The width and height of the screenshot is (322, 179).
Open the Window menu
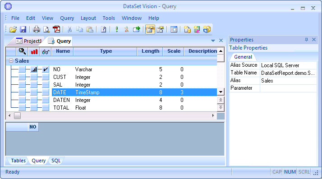[132, 18]
